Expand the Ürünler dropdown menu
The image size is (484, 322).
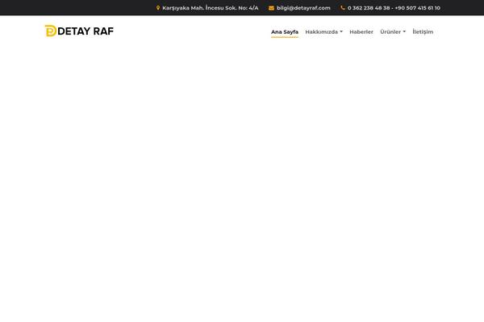pyautogui.click(x=393, y=31)
